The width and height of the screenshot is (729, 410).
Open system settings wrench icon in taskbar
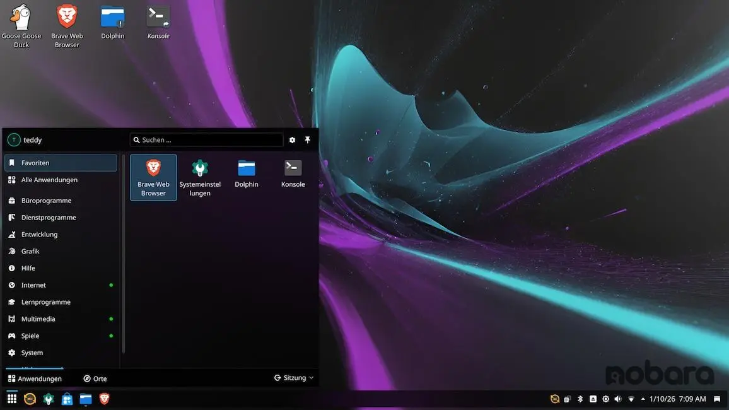pyautogui.click(x=49, y=399)
